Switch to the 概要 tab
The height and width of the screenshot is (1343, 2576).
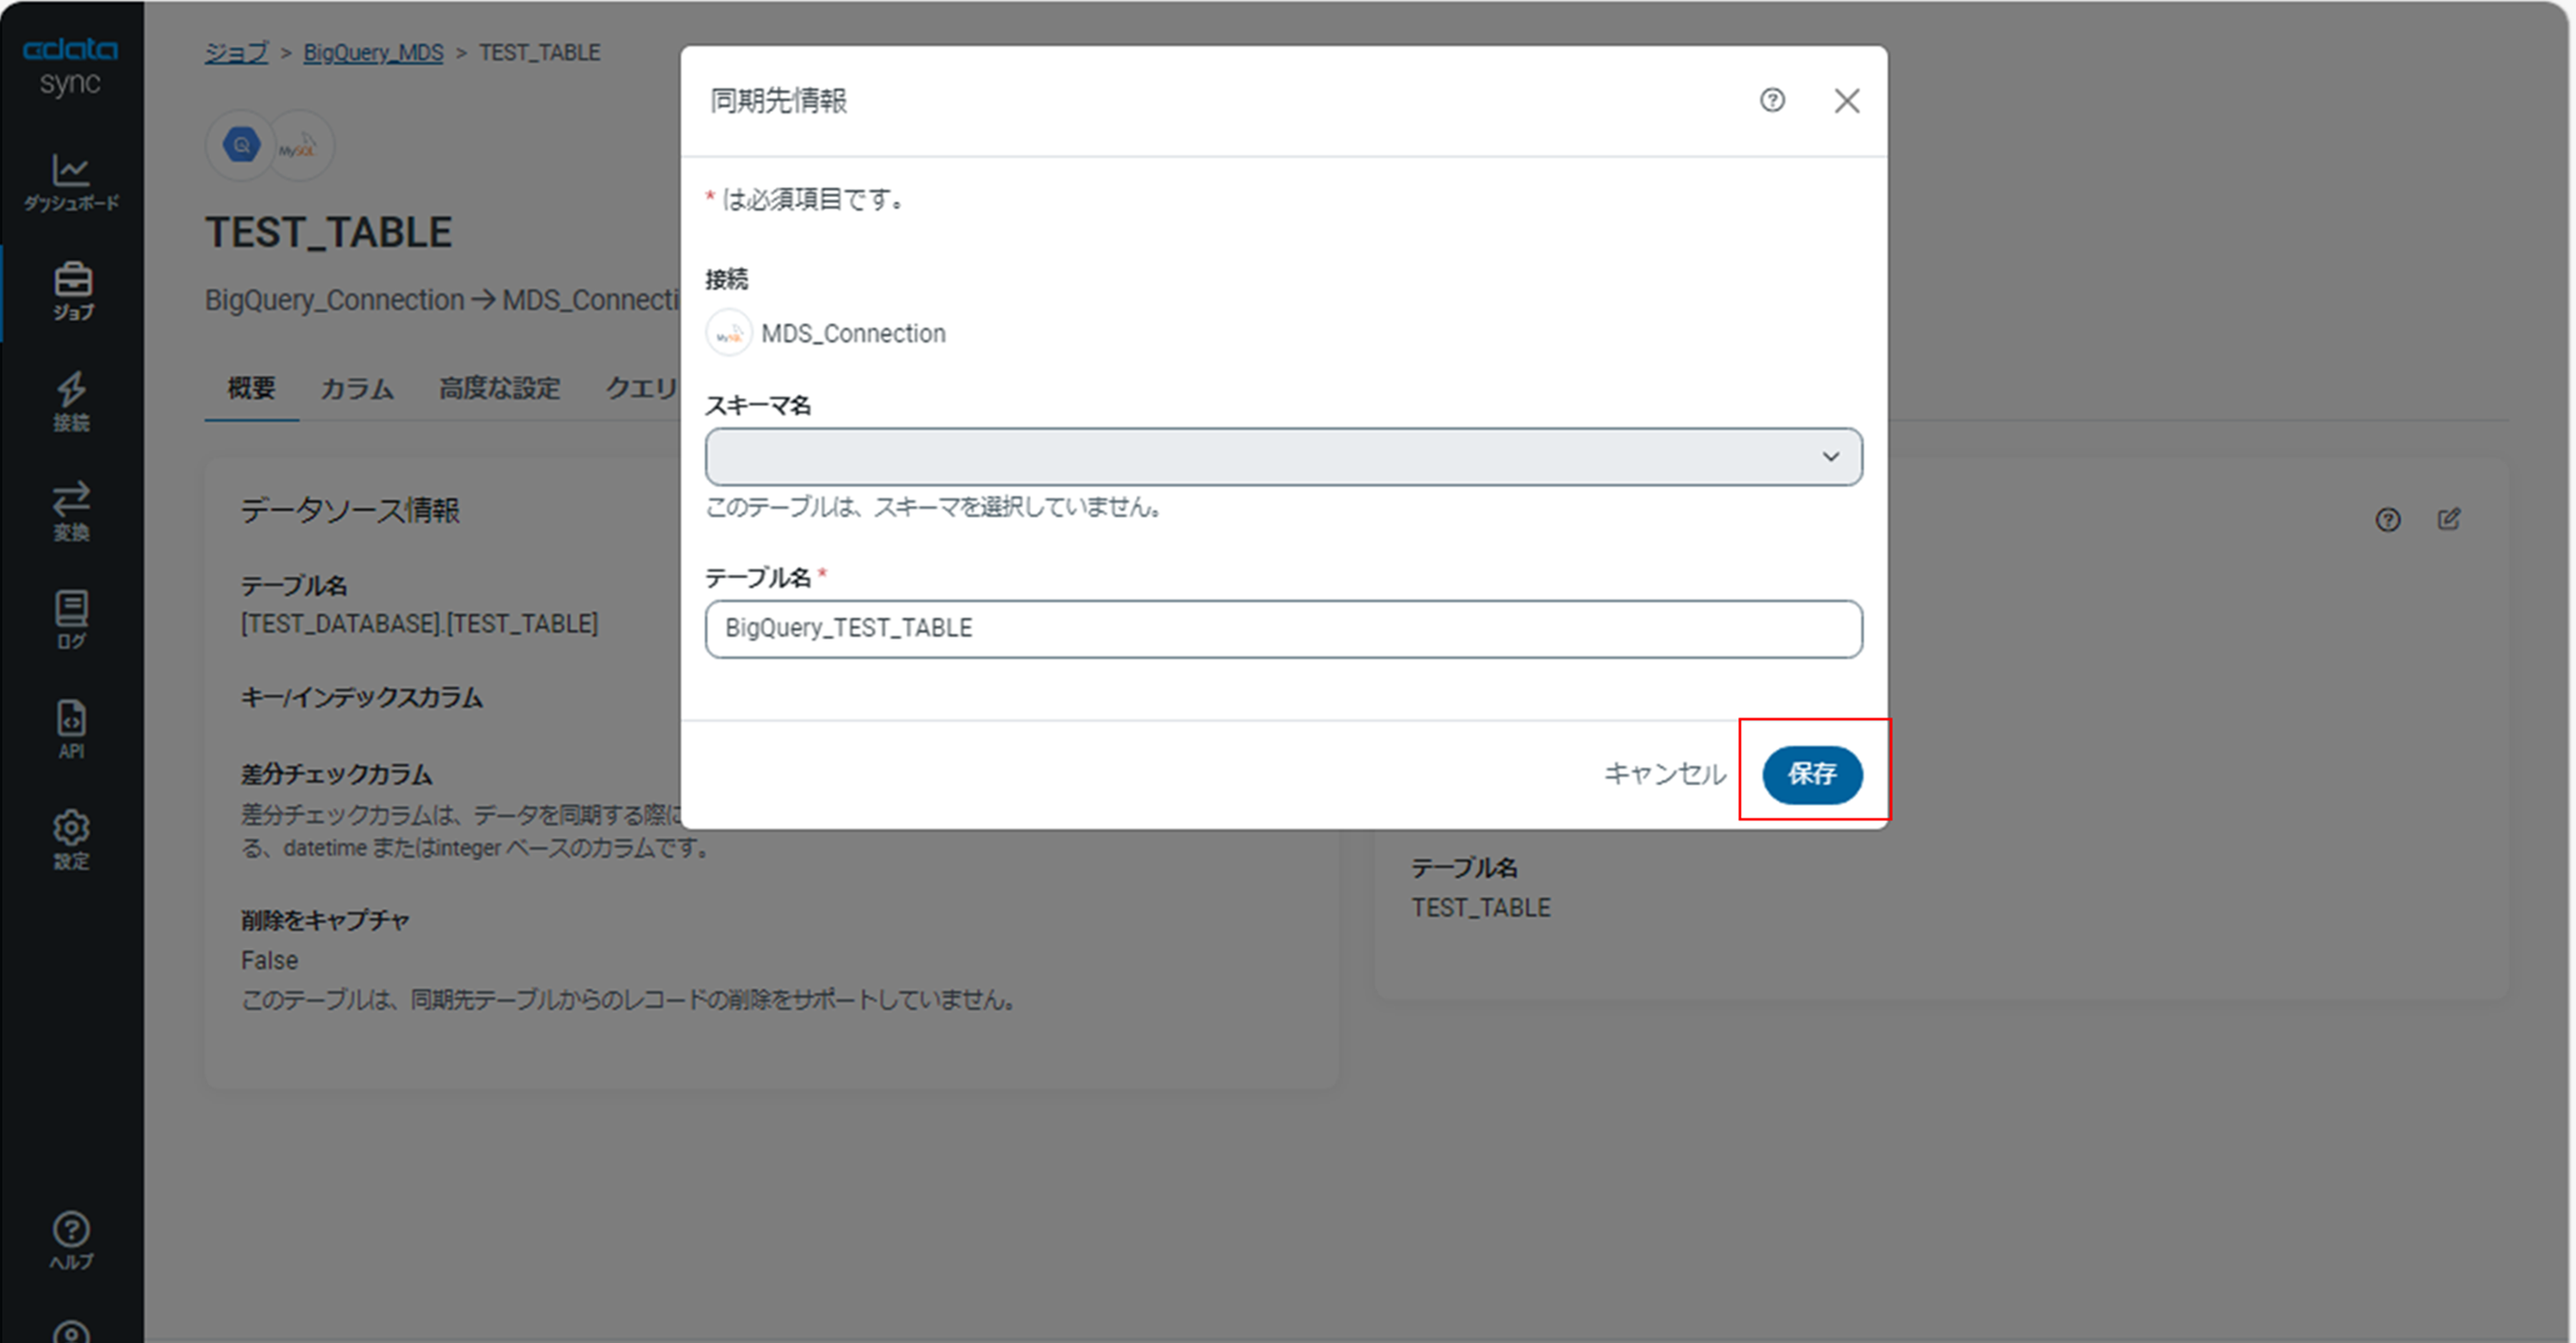251,388
